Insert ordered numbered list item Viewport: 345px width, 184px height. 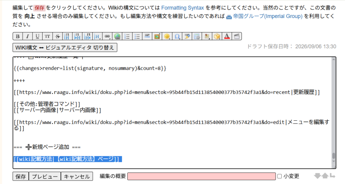(127, 36)
